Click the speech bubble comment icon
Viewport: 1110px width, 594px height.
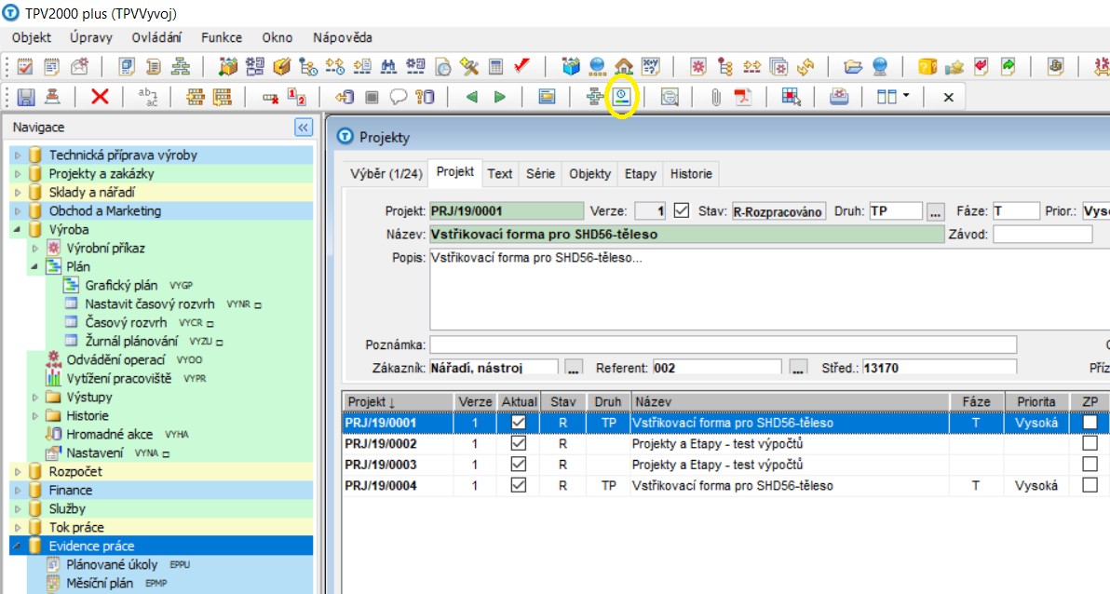pyautogui.click(x=399, y=97)
